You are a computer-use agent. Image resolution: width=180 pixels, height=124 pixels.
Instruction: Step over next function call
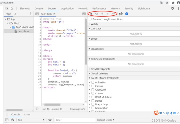pyautogui.click(x=96, y=14)
